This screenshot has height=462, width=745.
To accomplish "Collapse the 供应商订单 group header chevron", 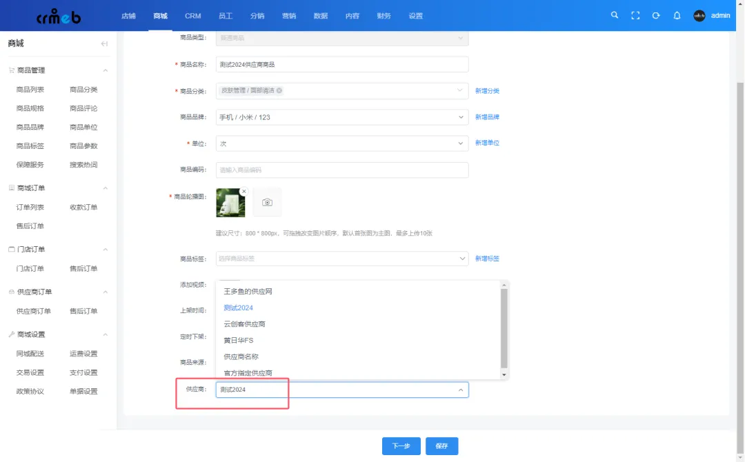I will (x=106, y=292).
